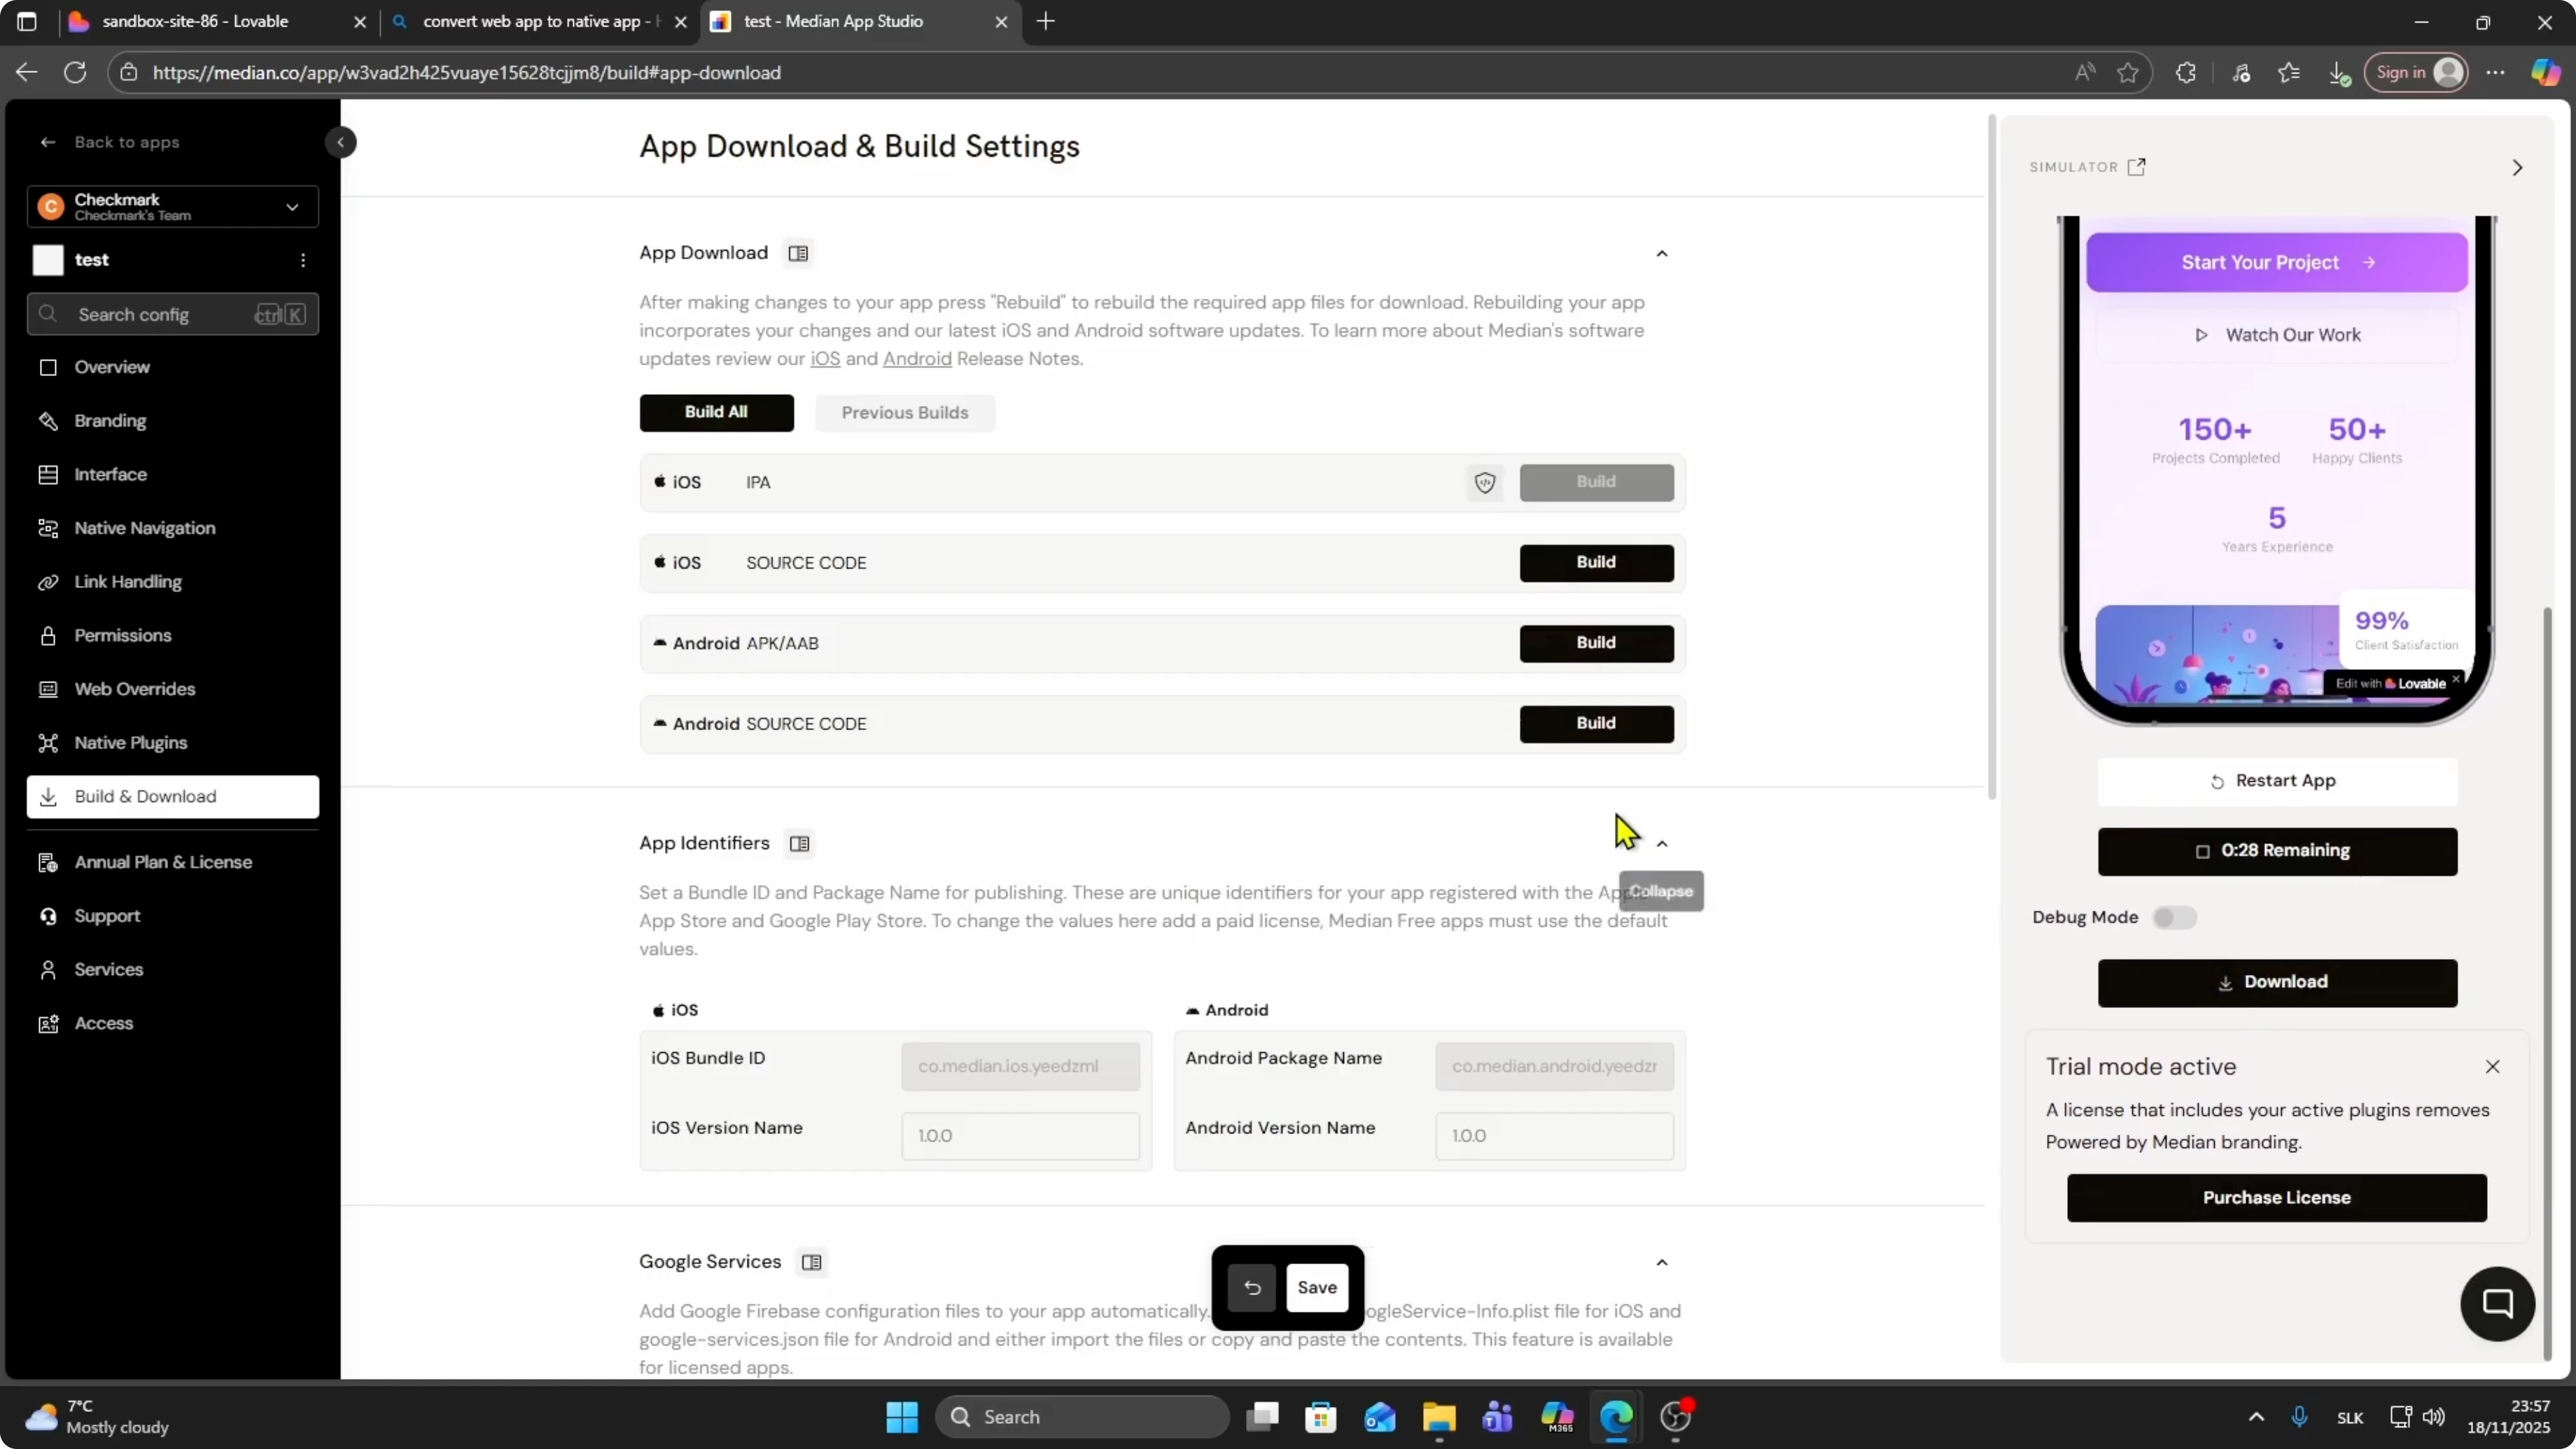Click Purchase License
The width and height of the screenshot is (2576, 1449).
pyautogui.click(x=2277, y=1198)
